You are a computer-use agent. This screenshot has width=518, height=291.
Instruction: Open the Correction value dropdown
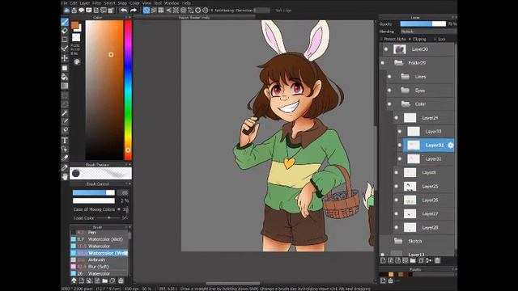pos(262,11)
